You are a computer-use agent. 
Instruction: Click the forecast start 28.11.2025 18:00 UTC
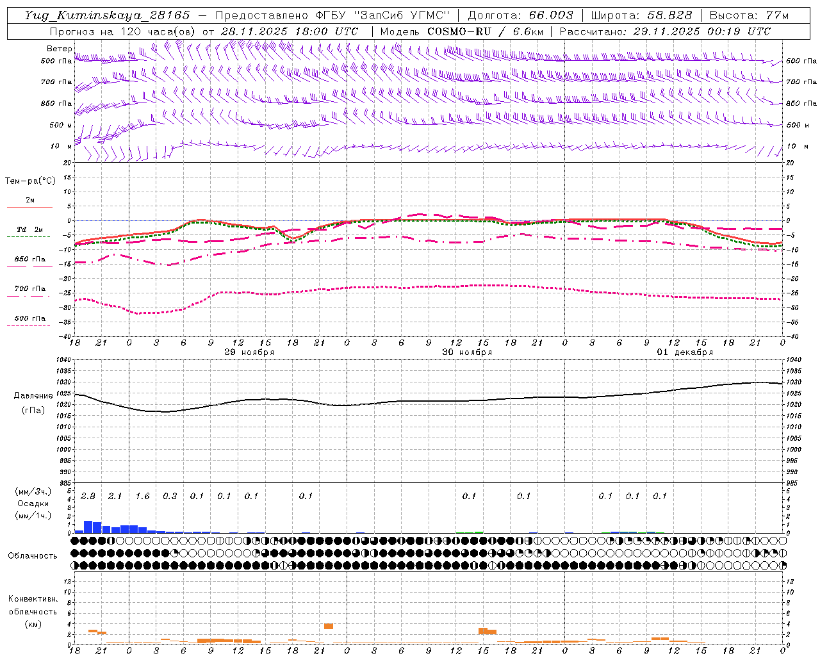[289, 31]
